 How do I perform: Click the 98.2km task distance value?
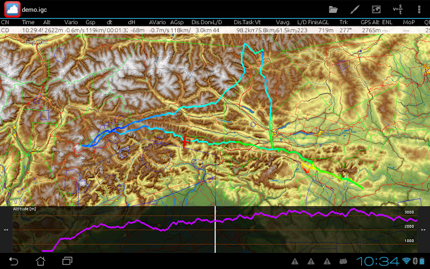tap(246, 30)
